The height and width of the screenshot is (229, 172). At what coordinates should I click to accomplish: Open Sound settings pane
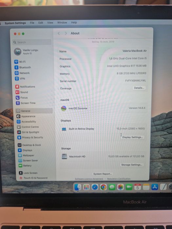point(22,92)
